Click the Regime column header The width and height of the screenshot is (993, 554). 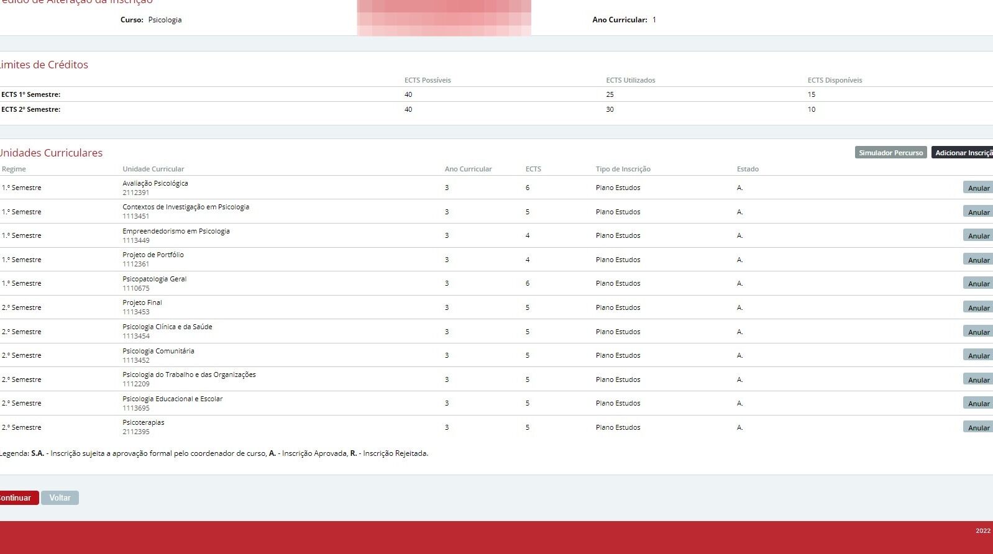pos(14,169)
